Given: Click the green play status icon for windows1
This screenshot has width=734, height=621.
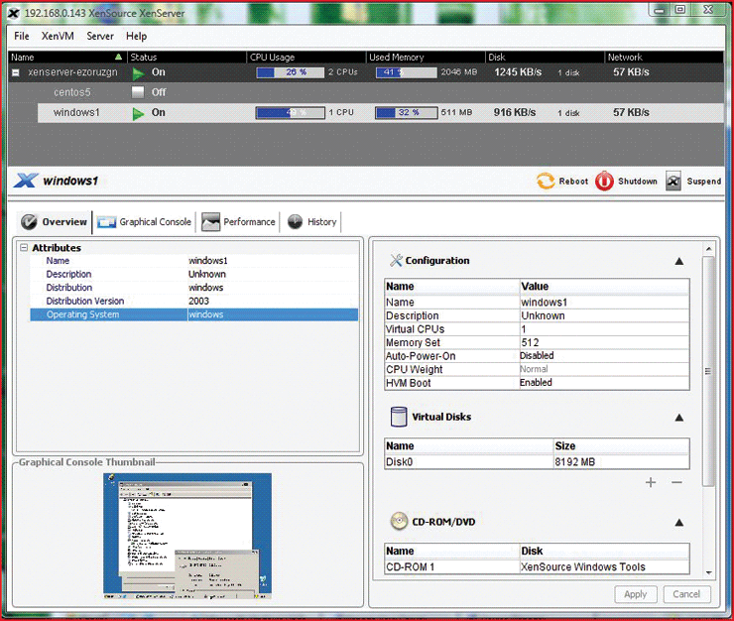Looking at the screenshot, I should (138, 113).
